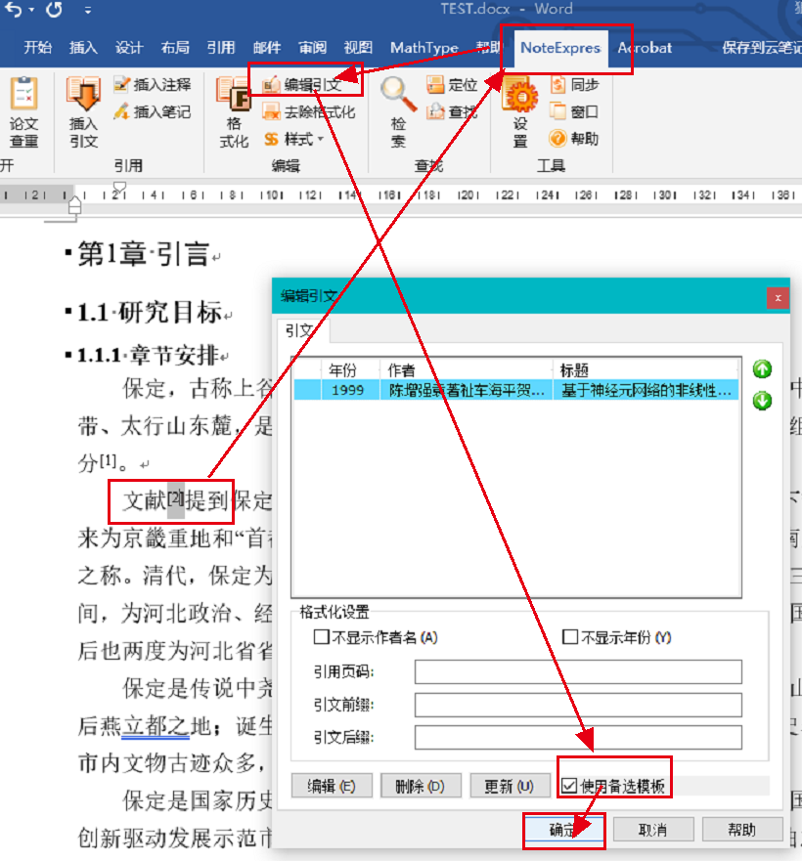The width and height of the screenshot is (802, 861).
Task: Open the undo history dropdown arrow
Action: tap(32, 10)
